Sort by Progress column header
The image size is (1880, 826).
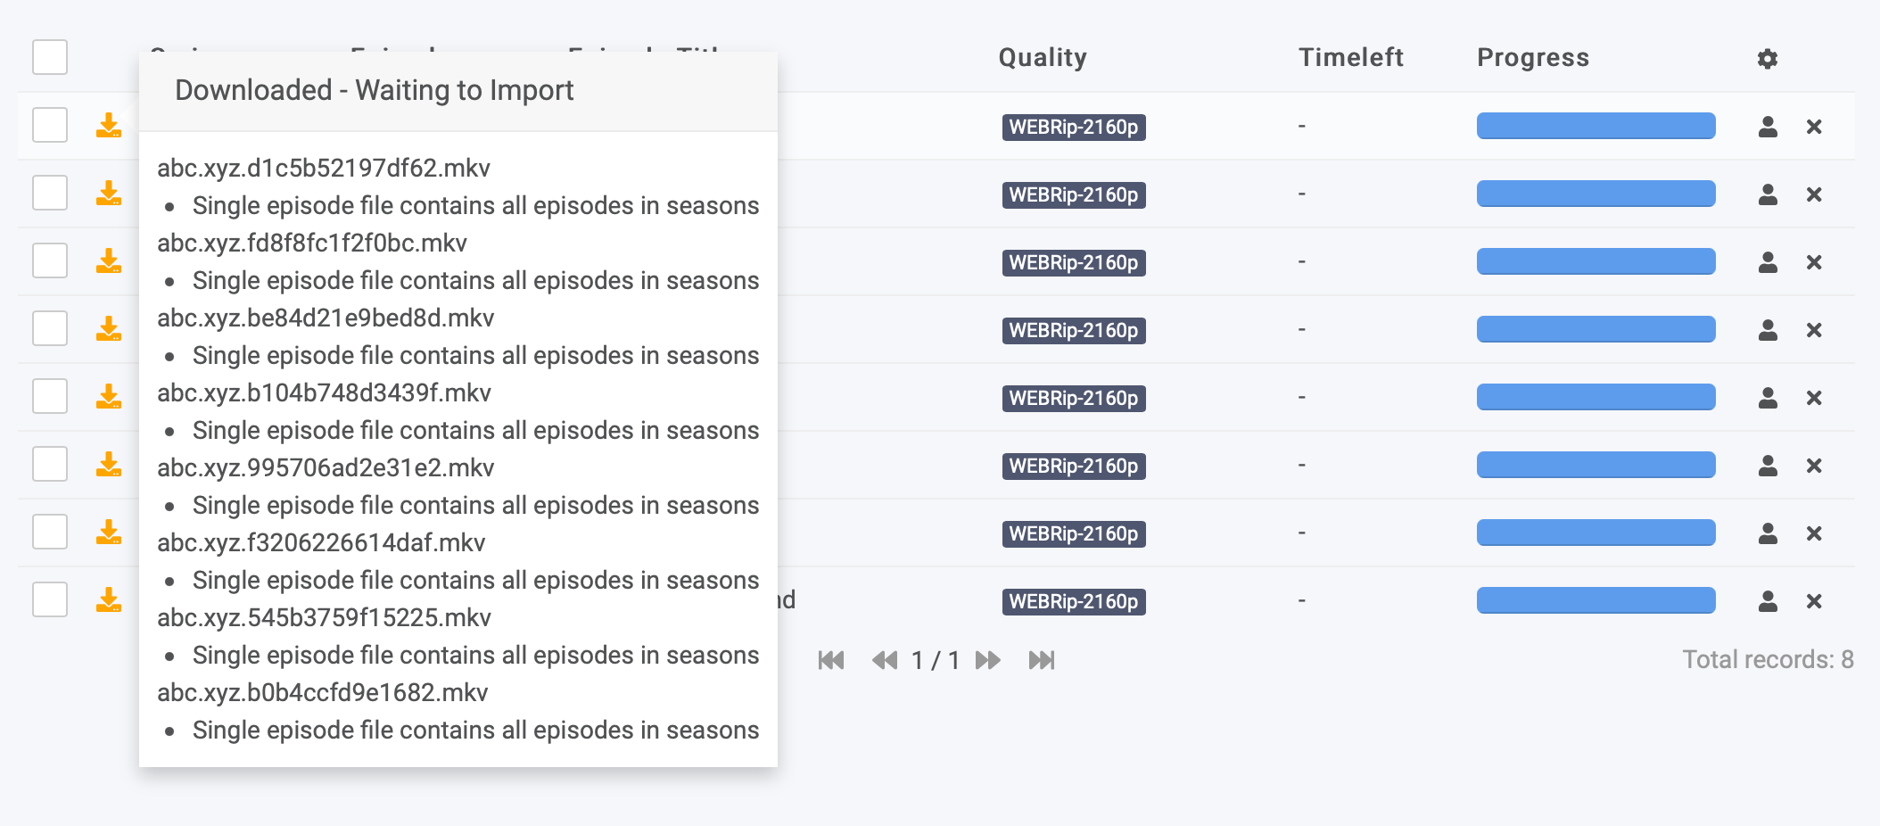(x=1533, y=58)
